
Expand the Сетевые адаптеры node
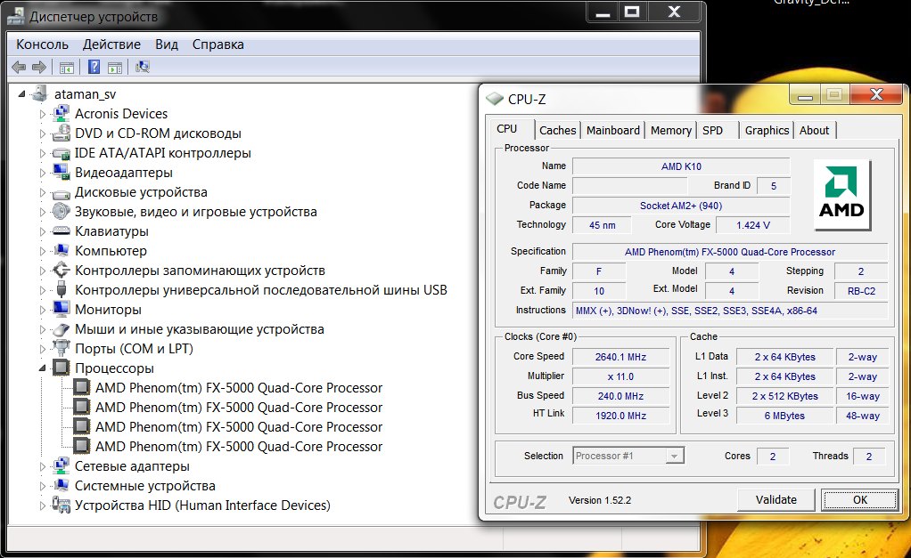pyautogui.click(x=43, y=466)
